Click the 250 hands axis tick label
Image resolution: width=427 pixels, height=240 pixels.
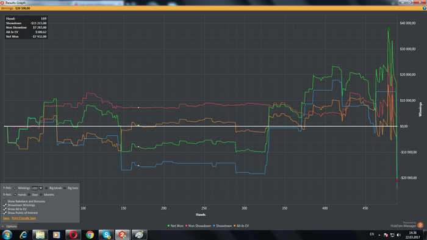pos(204,208)
